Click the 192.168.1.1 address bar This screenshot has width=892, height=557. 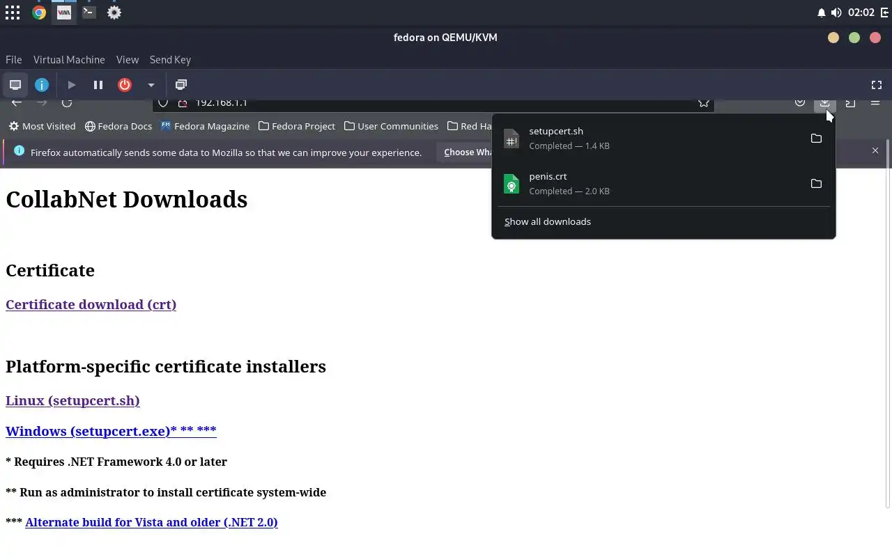pyautogui.click(x=433, y=104)
